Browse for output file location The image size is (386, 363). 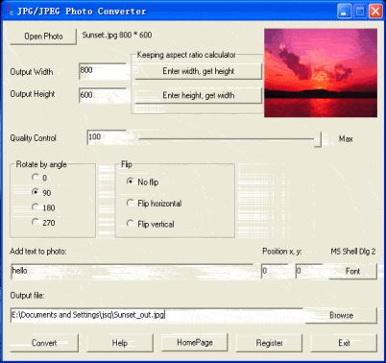click(x=341, y=315)
